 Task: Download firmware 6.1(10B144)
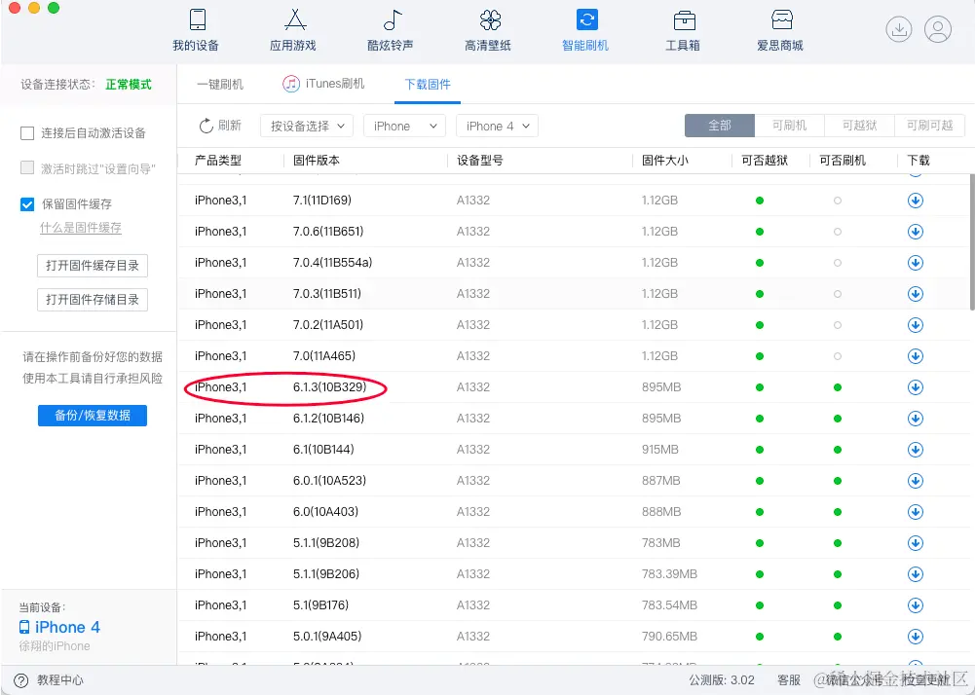point(916,450)
